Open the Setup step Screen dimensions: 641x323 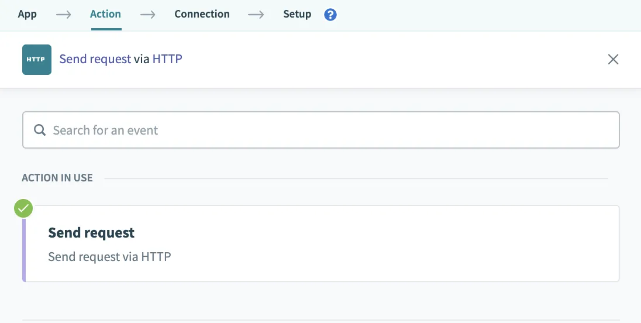pos(297,14)
